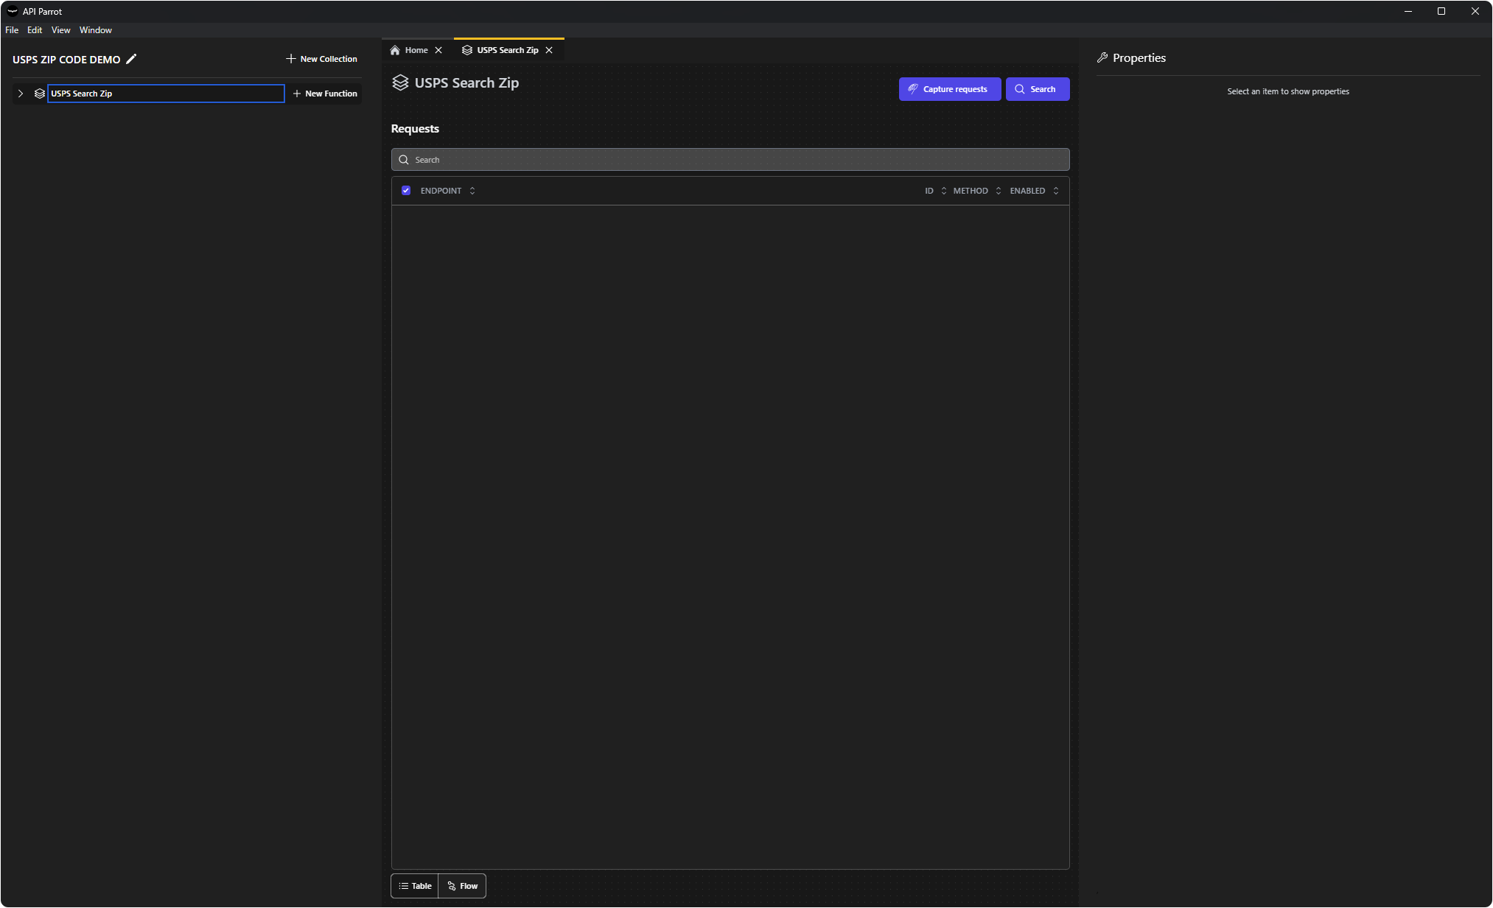
Task: Sort by the ENDPOINT column arrows
Action: coord(472,191)
